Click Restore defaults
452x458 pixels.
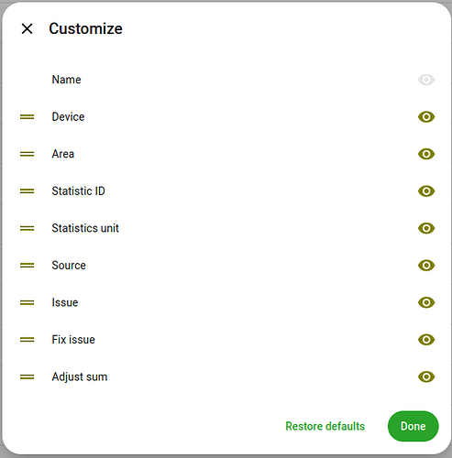point(325,426)
